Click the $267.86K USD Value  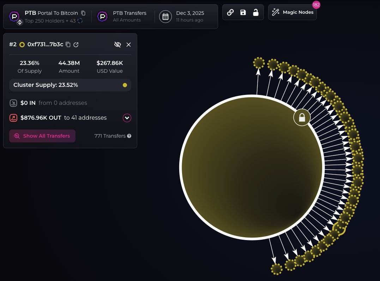110,63
